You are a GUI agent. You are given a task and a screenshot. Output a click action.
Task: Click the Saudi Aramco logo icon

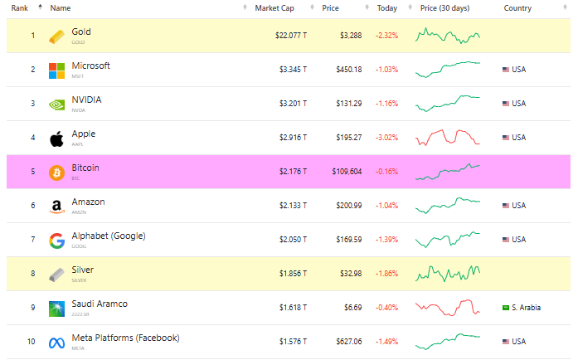[56, 309]
